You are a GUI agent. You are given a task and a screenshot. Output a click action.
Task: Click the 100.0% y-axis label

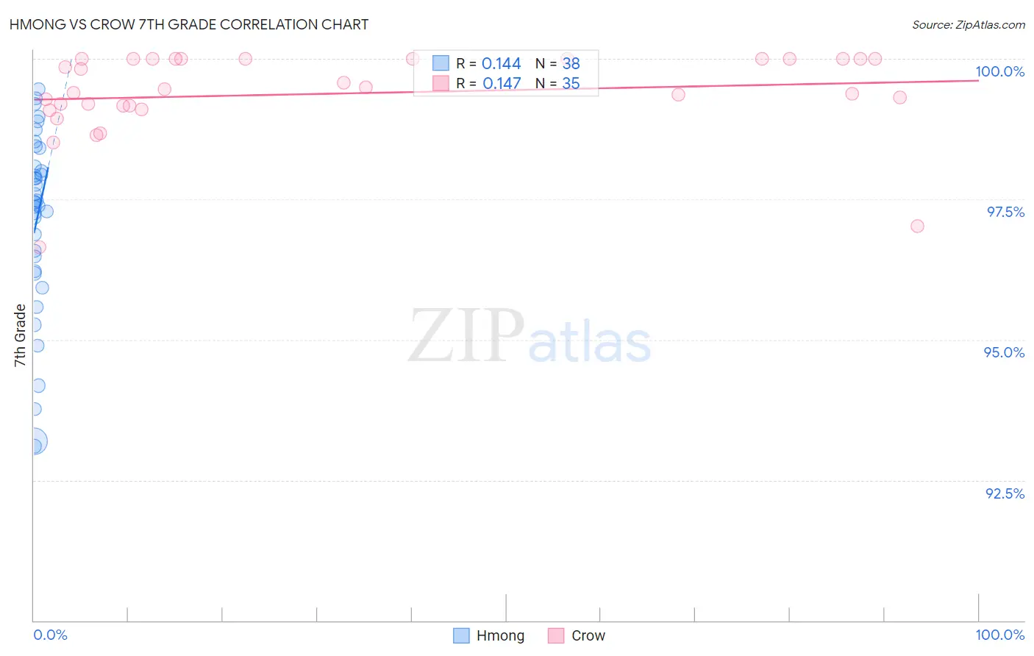tap(1000, 71)
